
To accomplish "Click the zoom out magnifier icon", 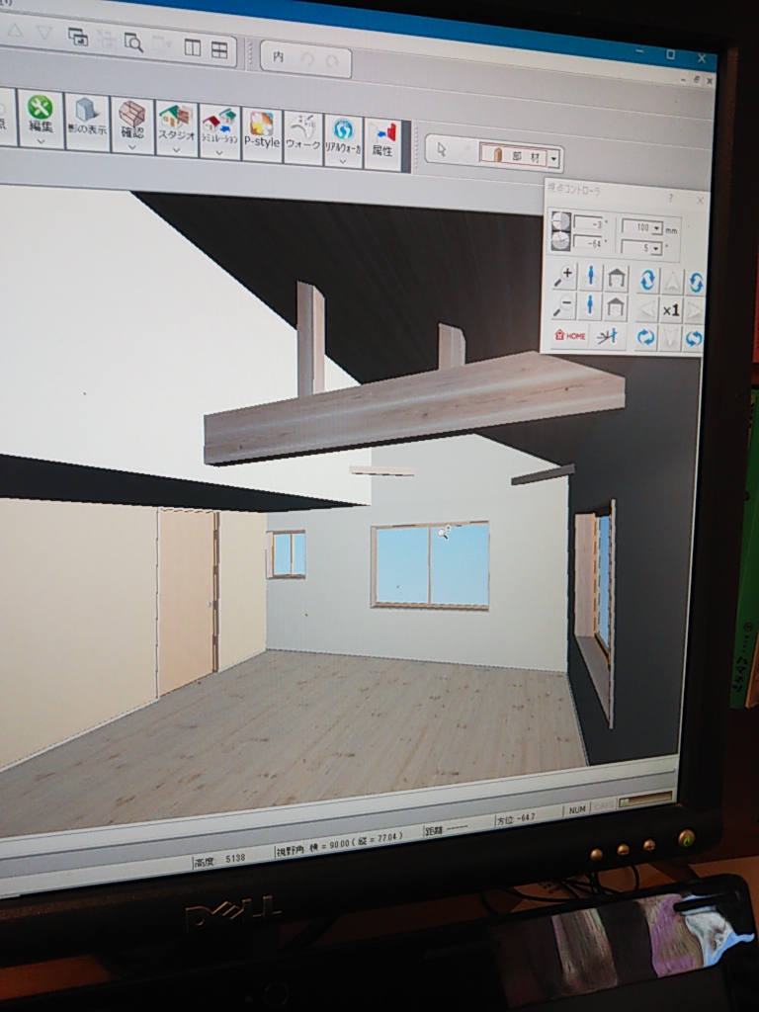I will pos(563,305).
